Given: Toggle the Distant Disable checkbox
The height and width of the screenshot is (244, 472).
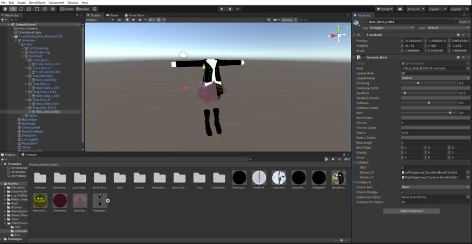Looking at the screenshot, I should 403,192.
